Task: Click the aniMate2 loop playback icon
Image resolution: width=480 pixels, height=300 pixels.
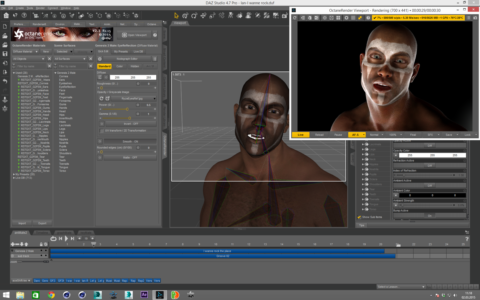Action: click(53, 238)
